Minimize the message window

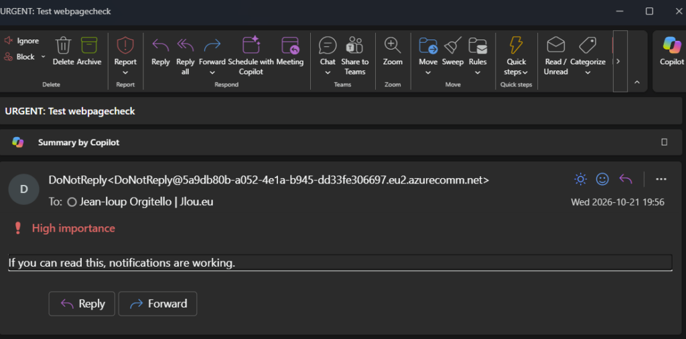[x=620, y=11]
